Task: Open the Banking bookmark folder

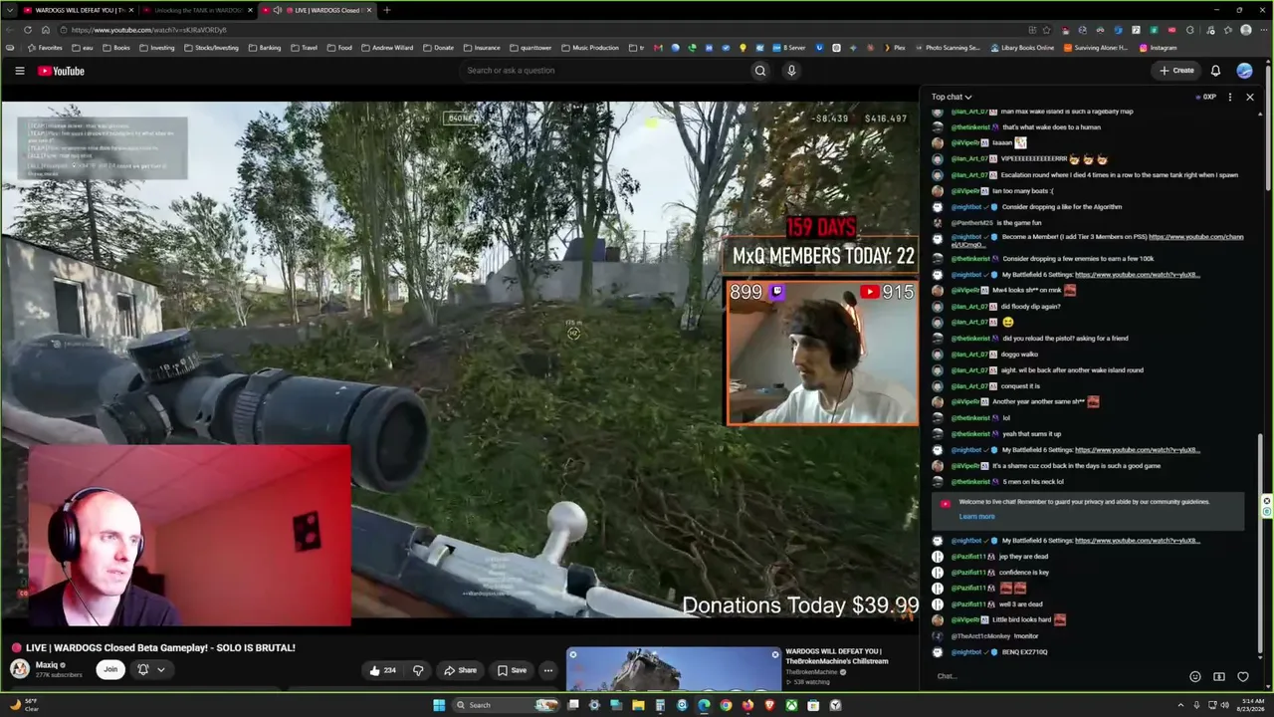Action: click(265, 48)
